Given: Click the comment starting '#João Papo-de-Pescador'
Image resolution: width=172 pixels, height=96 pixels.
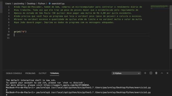Looking at the screenshot, I should [x=78, y=7].
